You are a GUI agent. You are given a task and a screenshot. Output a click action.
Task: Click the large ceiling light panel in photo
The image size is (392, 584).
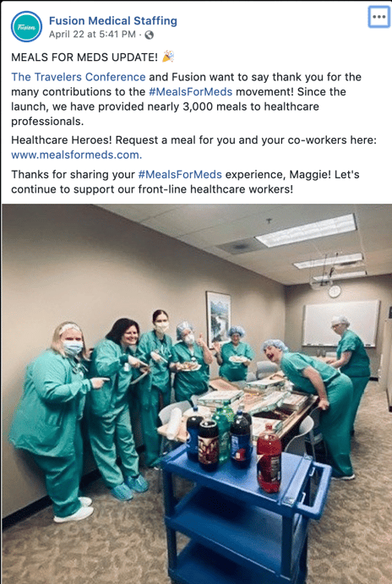tap(307, 230)
